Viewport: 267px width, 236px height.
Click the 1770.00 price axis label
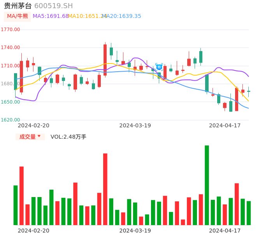[11, 30]
